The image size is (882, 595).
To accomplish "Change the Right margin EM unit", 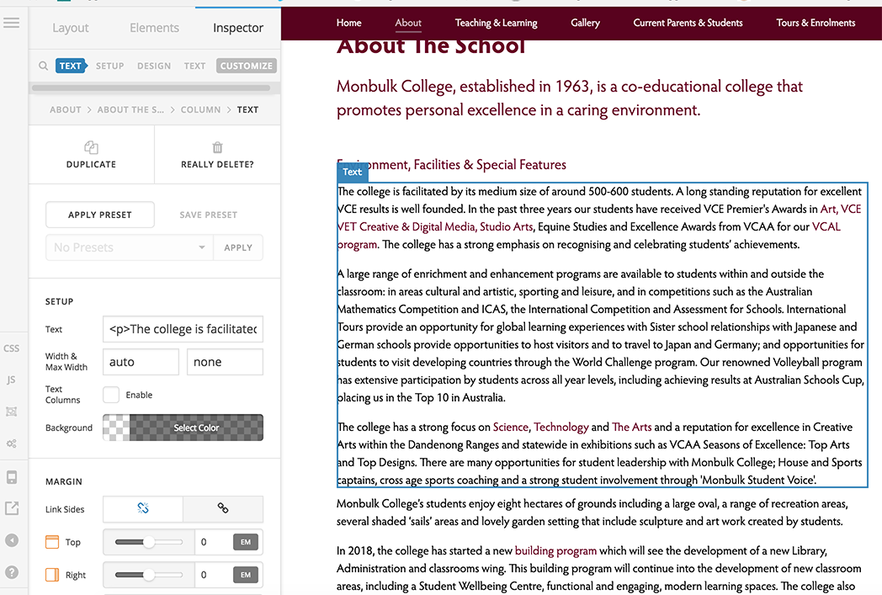I will click(x=246, y=575).
